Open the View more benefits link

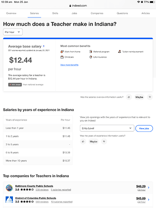point(69,65)
